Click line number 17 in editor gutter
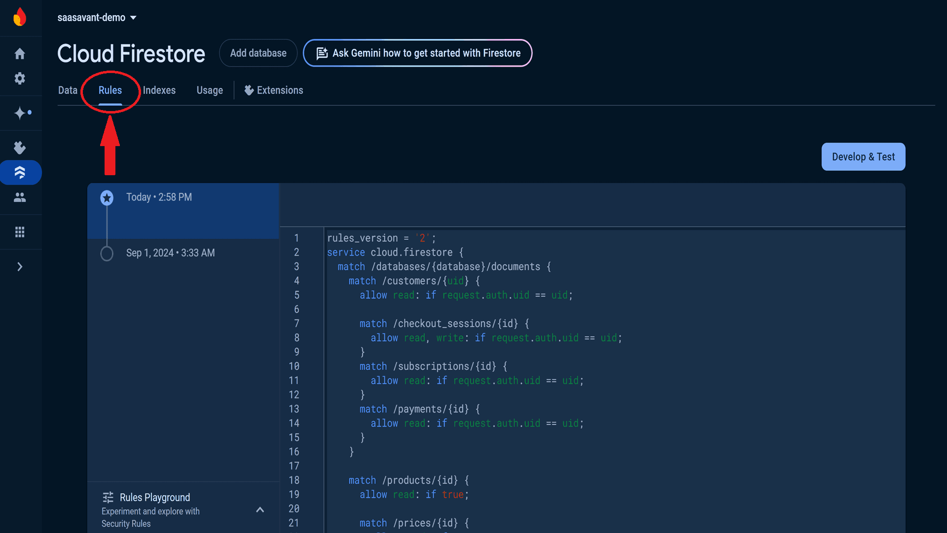Image resolution: width=947 pixels, height=533 pixels. (x=294, y=466)
